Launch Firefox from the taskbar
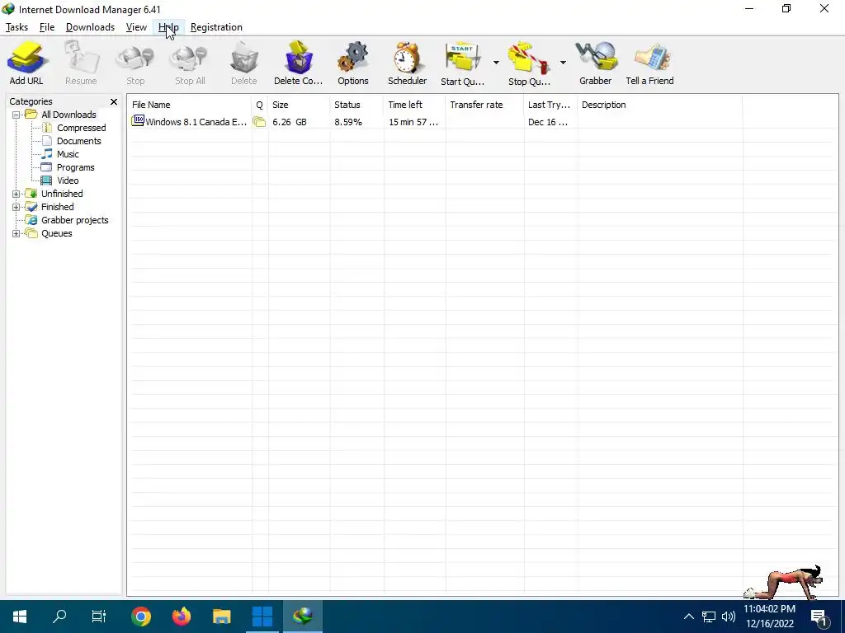Image resolution: width=845 pixels, height=633 pixels. [181, 617]
